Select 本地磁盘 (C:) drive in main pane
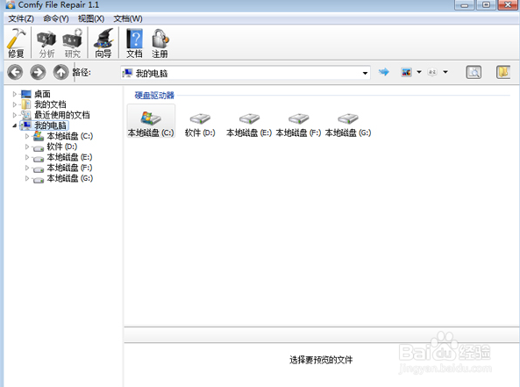The image size is (520, 387). click(151, 121)
